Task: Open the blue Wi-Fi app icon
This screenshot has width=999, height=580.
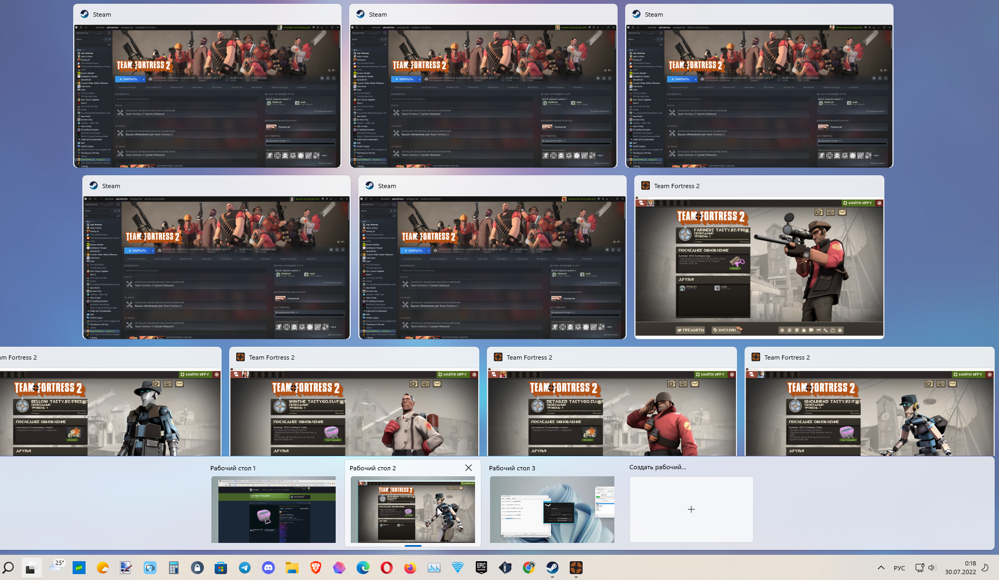Action: tap(457, 568)
